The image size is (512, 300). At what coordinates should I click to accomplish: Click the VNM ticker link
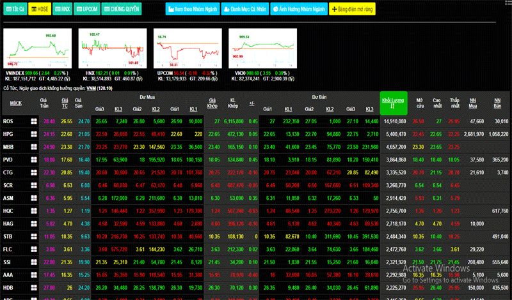click(x=92, y=87)
